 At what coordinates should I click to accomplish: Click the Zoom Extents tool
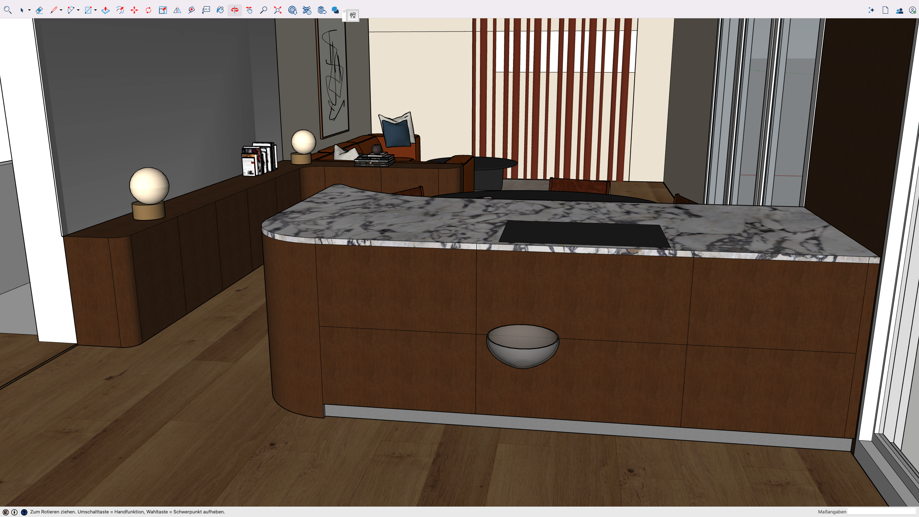tap(277, 10)
